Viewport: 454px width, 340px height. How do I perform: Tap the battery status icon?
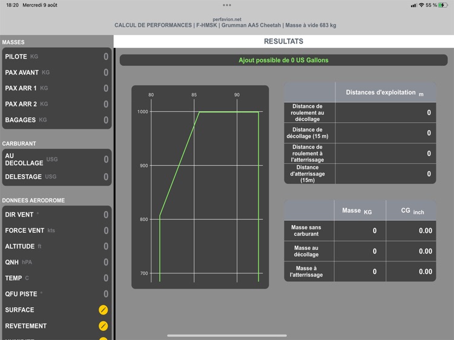coord(443,5)
